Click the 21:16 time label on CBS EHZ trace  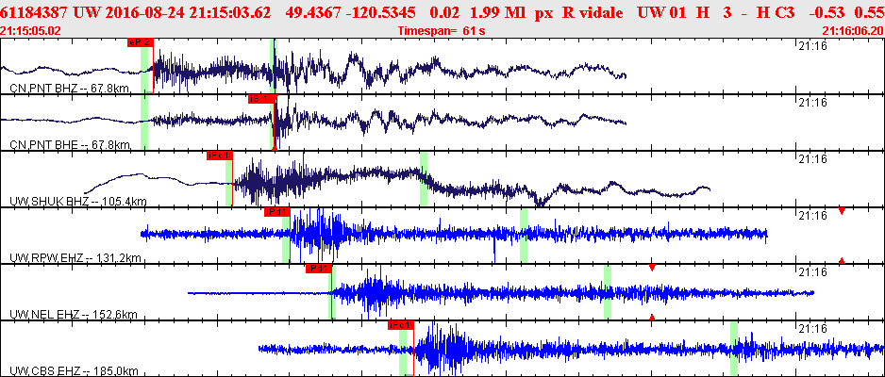[x=811, y=329]
